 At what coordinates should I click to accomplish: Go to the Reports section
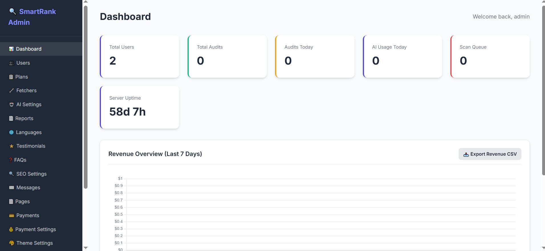tap(24, 118)
